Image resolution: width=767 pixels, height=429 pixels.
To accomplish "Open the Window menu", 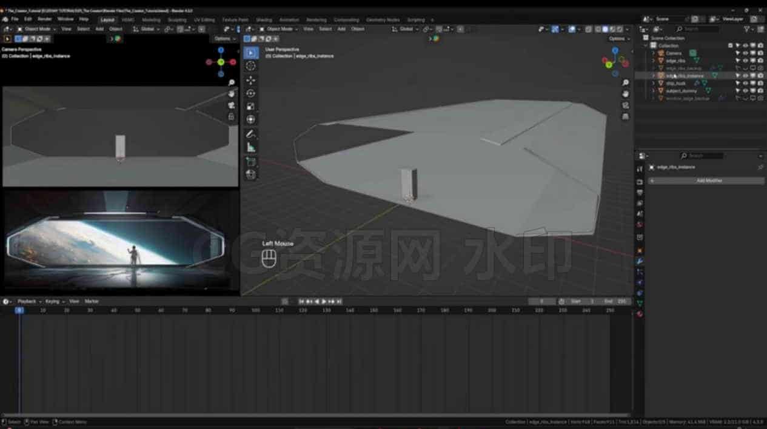I will click(x=65, y=19).
